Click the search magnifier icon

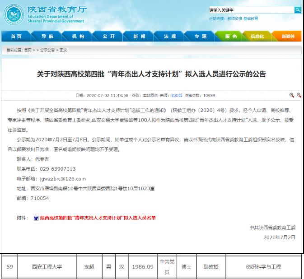298,10
